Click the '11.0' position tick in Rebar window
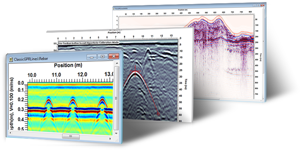Screen dimensions: 300x150 click(x=57, y=74)
